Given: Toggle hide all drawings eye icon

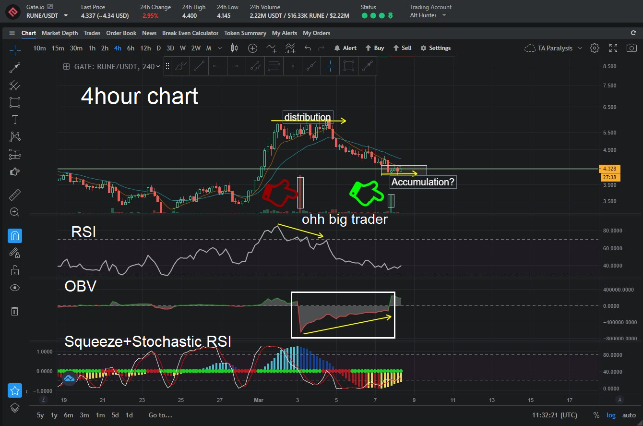Looking at the screenshot, I should pos(14,287).
